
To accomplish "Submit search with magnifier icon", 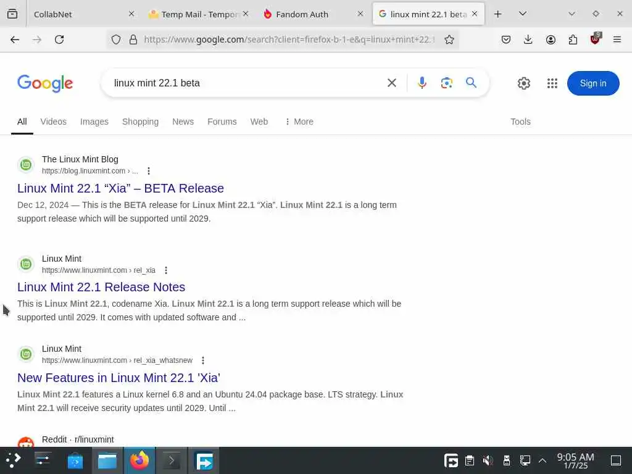I will coord(471,83).
